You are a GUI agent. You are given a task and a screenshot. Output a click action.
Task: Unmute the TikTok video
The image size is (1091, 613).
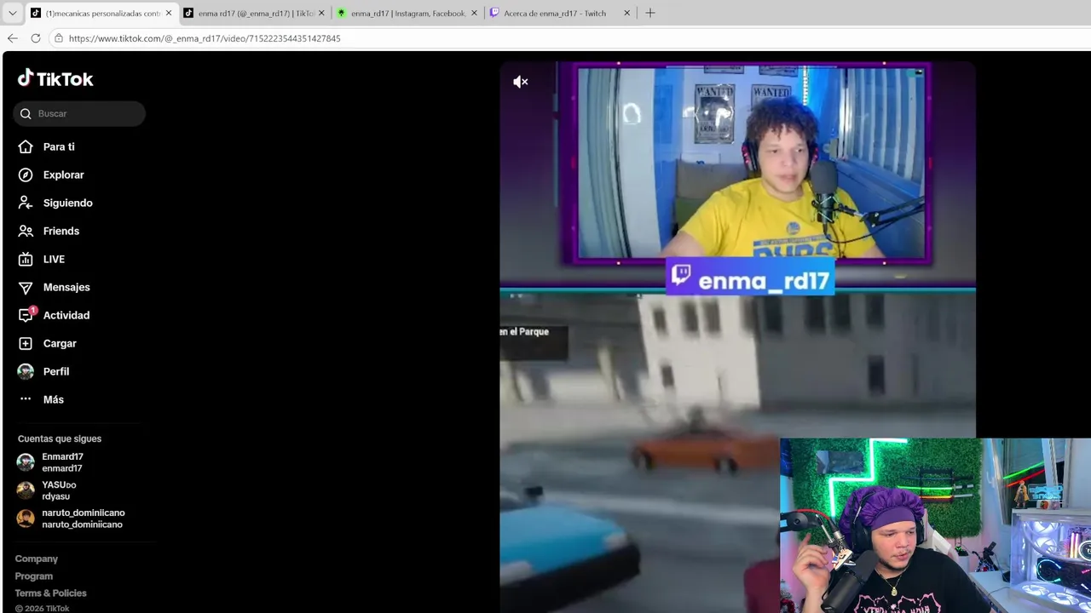pos(521,82)
